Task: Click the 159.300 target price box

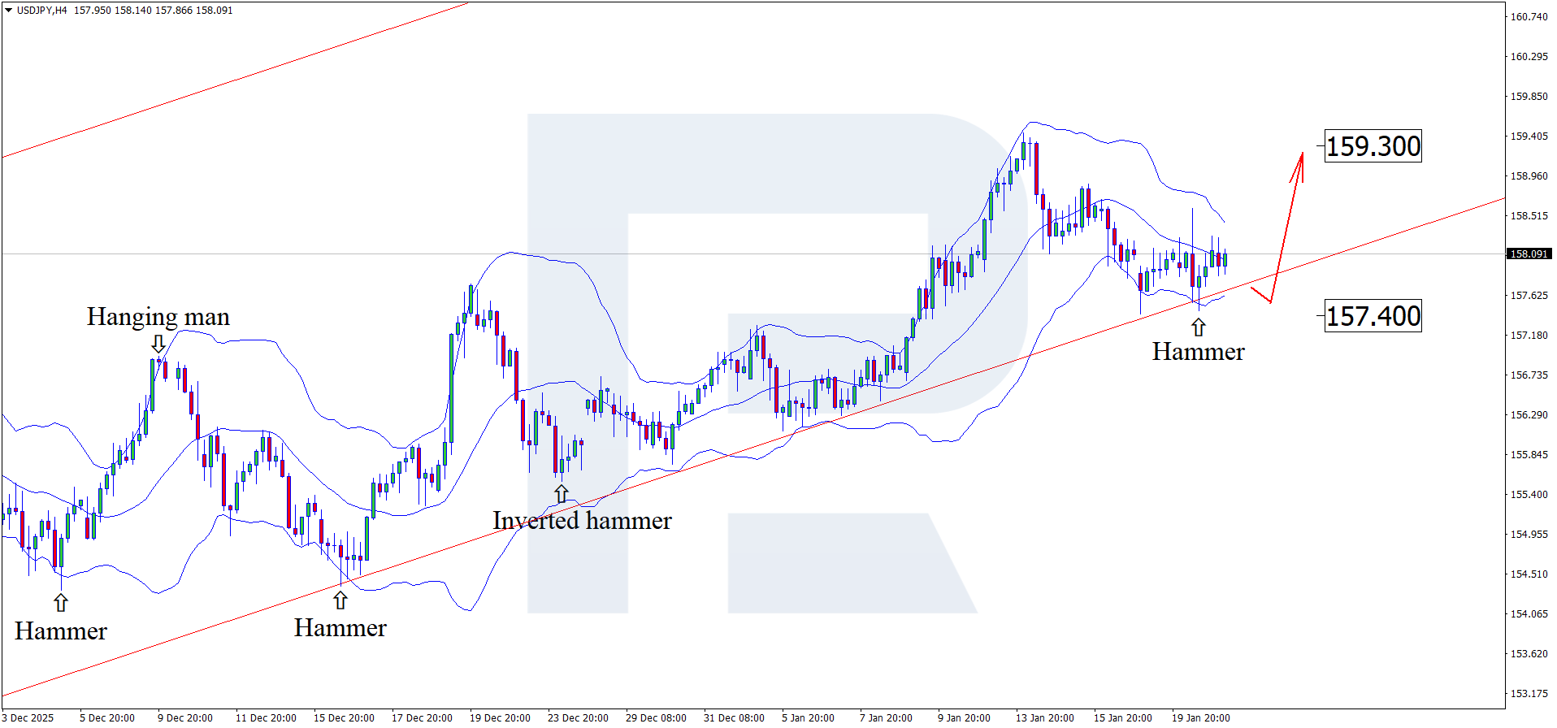Action: pos(1373,146)
